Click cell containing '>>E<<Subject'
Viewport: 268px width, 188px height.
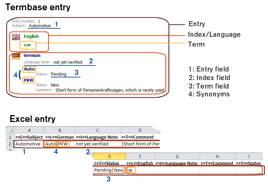(29, 137)
